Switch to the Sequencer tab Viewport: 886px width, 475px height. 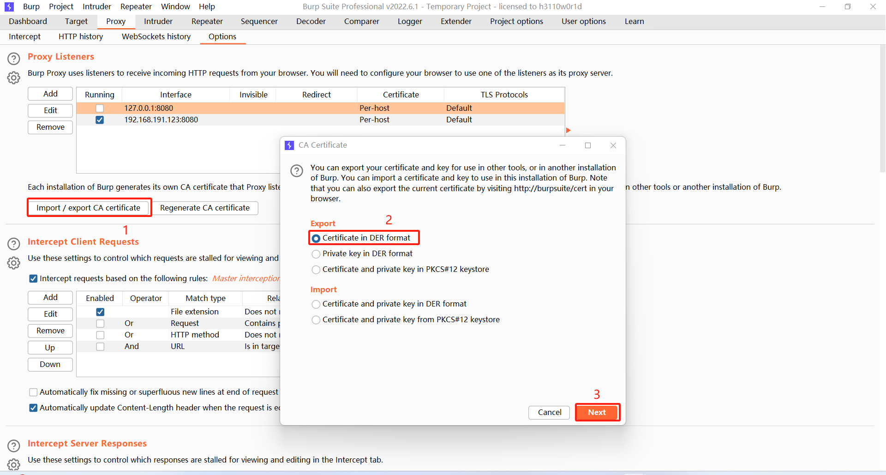[x=259, y=21]
